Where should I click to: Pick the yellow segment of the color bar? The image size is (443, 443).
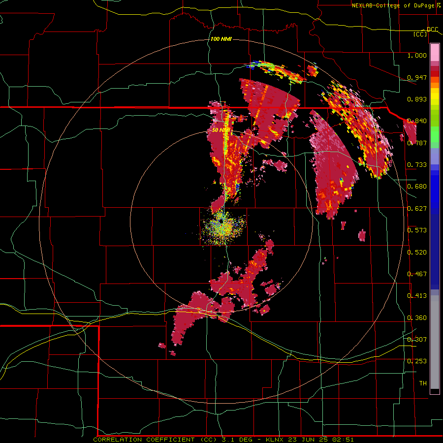click(x=435, y=97)
